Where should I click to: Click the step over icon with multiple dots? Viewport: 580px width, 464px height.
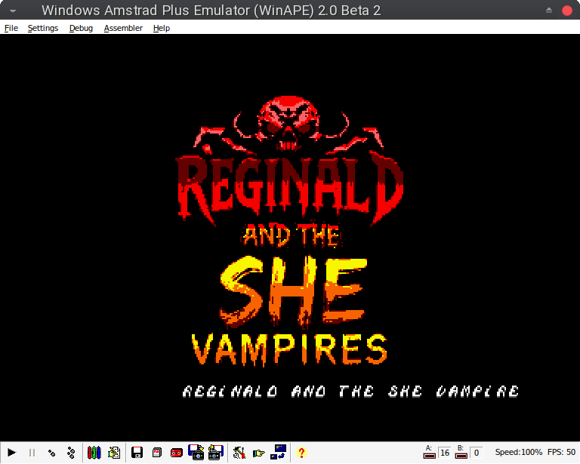point(71,452)
